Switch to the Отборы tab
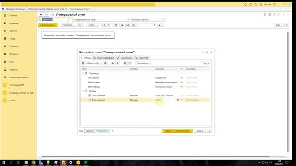The image size is (296, 166). tap(86, 58)
